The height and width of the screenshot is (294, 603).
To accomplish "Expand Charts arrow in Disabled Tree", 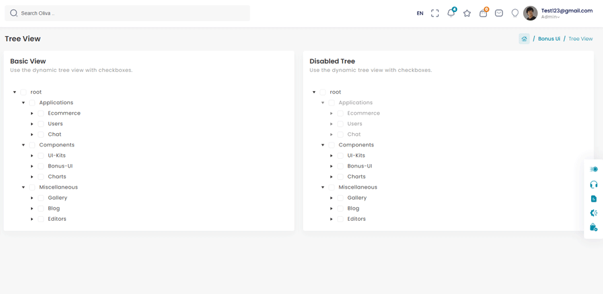I will (x=332, y=177).
